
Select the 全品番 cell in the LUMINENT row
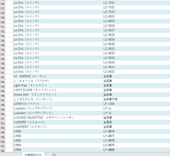[x=136, y=127]
